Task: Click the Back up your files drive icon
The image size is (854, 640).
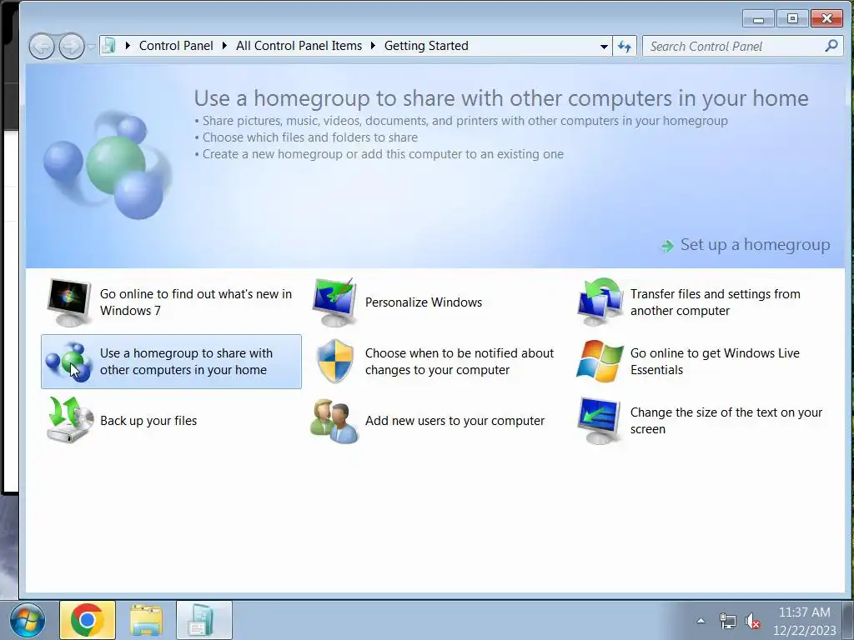Action: 69,420
